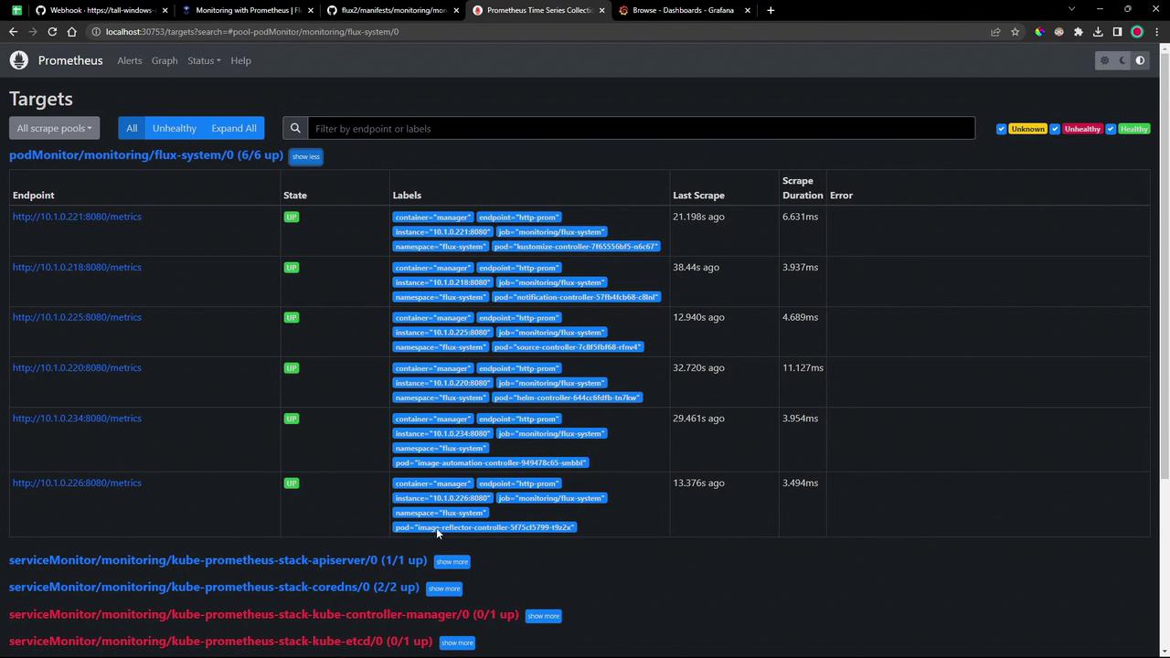The width and height of the screenshot is (1170, 658).
Task: Open the Graph navigation item
Action: pyautogui.click(x=165, y=60)
